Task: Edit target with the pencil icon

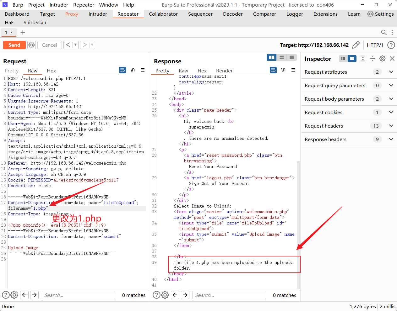Action: click(x=356, y=45)
